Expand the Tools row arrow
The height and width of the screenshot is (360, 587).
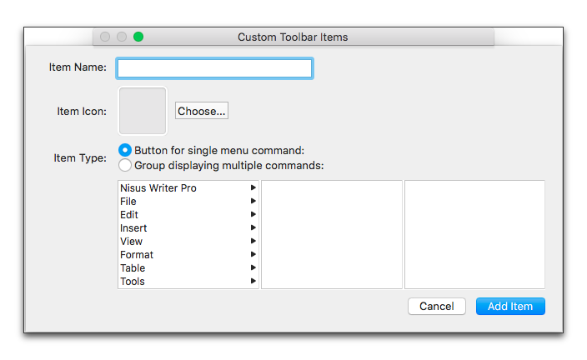(x=253, y=281)
